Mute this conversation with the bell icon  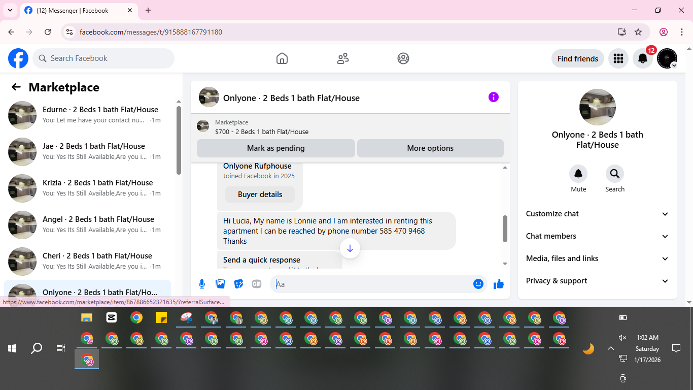[578, 174]
